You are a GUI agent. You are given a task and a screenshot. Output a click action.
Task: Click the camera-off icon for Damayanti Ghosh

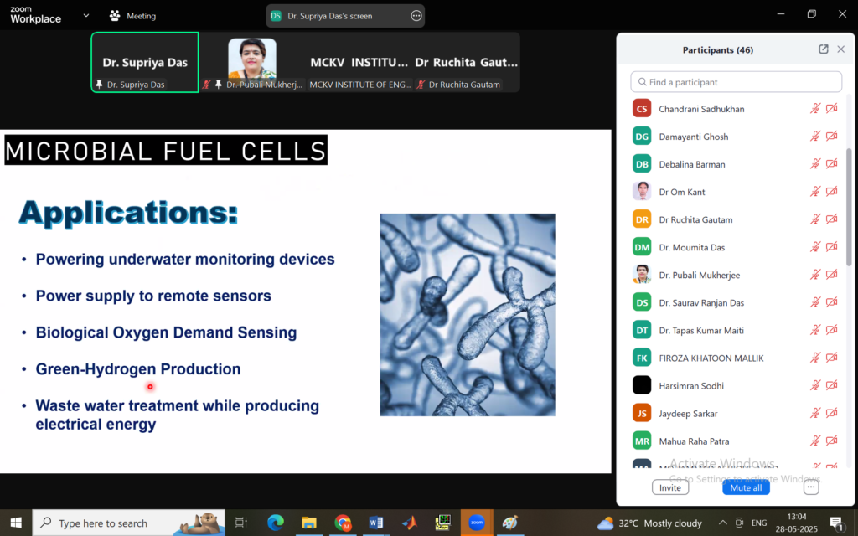(831, 137)
